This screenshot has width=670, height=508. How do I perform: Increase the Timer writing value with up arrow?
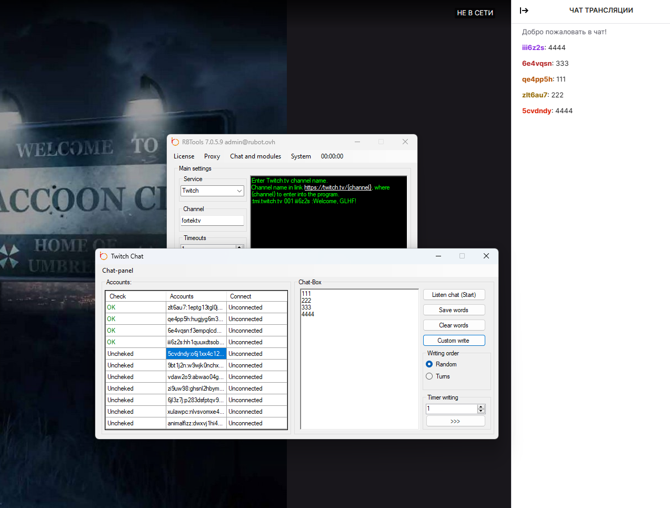tap(481, 406)
